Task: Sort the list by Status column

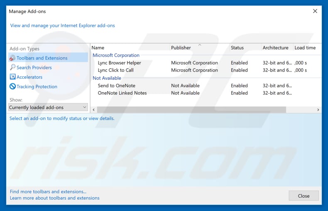Action: (237, 48)
